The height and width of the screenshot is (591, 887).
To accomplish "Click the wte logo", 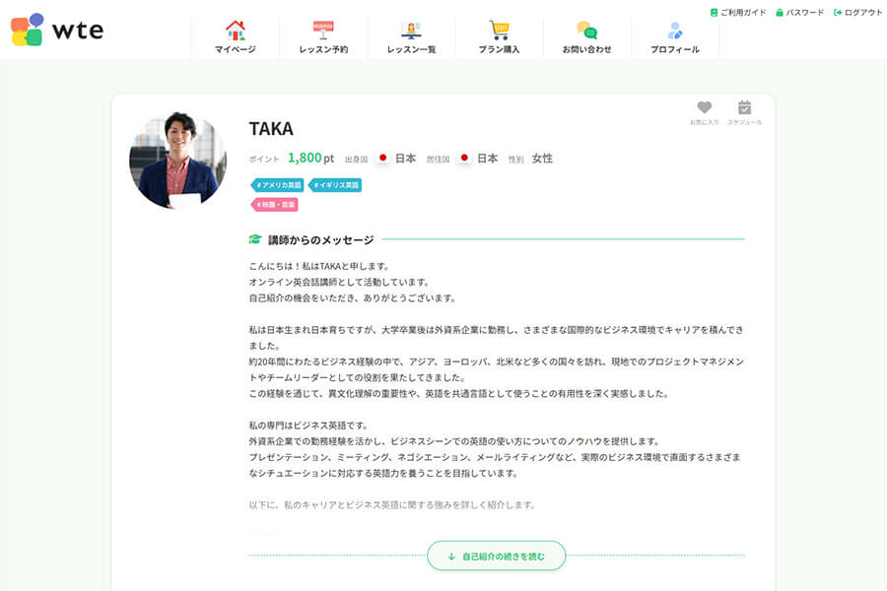I will point(54,30).
